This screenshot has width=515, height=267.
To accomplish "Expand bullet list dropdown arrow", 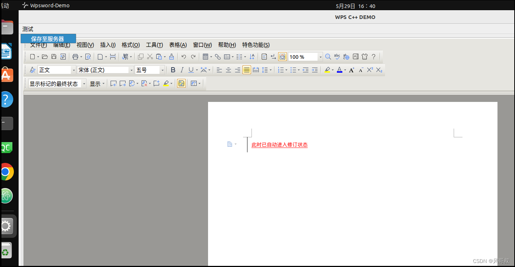I will [x=299, y=70].
